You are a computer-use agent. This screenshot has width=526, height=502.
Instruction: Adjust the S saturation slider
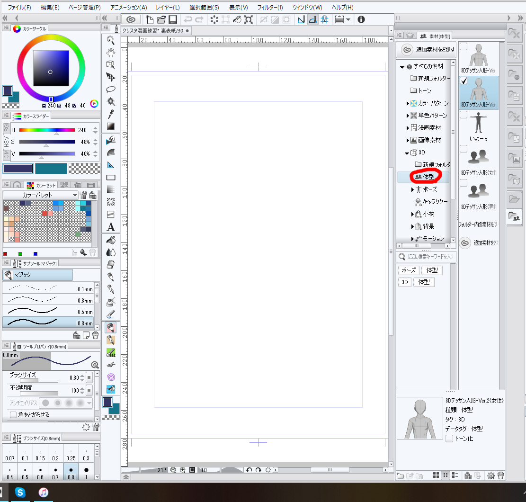click(47, 142)
